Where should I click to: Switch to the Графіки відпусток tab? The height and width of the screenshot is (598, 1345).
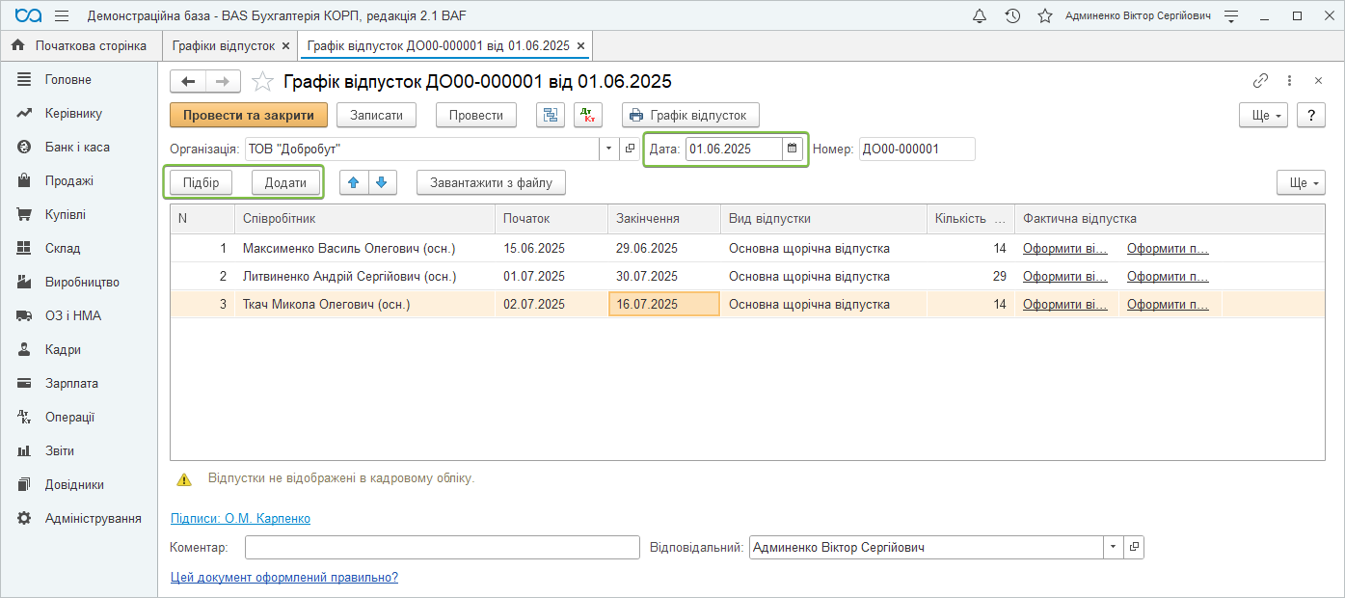tap(223, 45)
